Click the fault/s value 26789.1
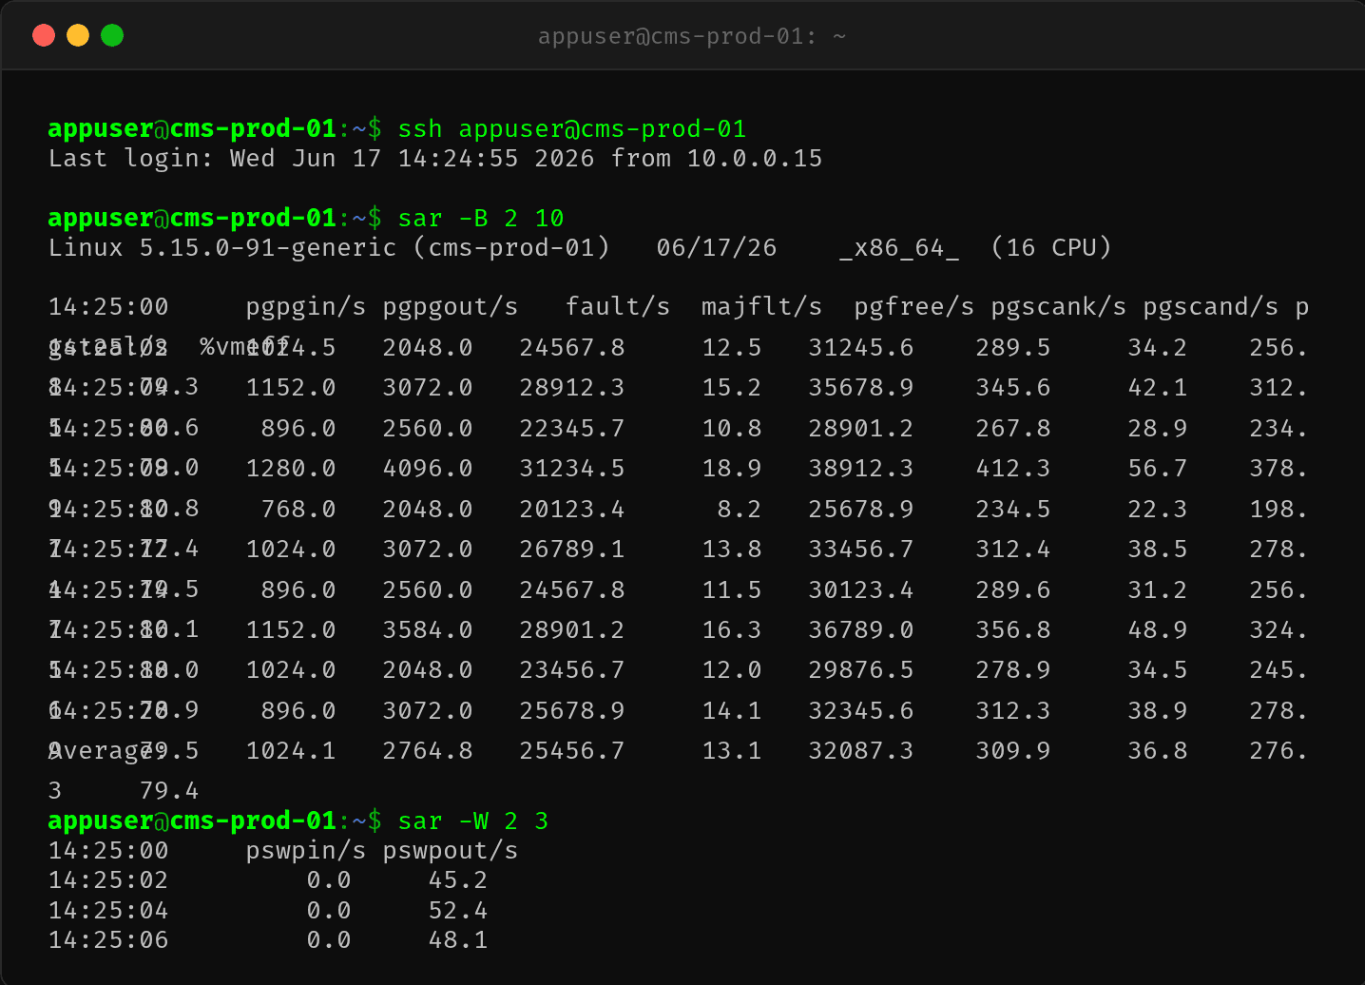Screen dimensions: 1365x985 click(572, 549)
